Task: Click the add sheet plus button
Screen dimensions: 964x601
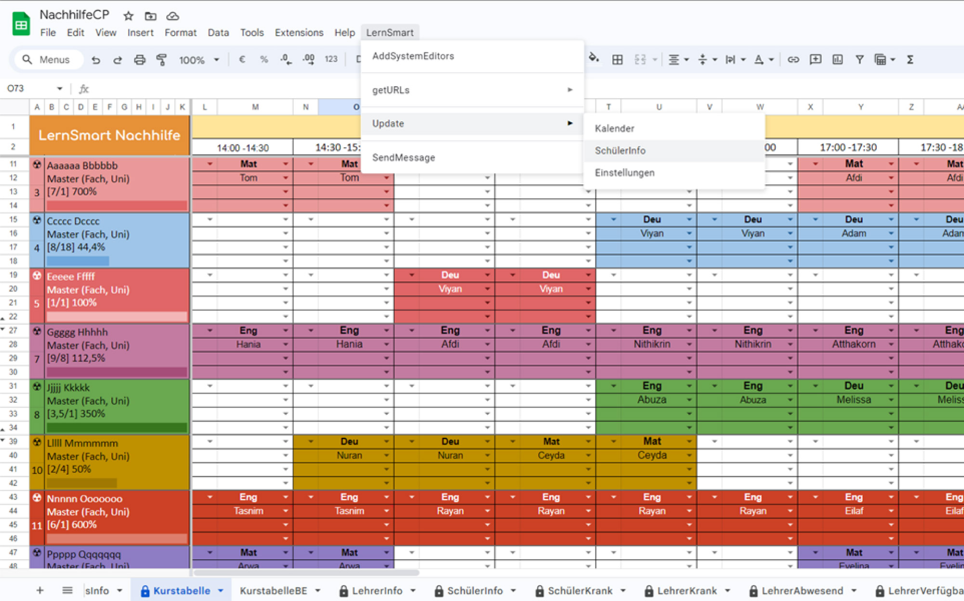Action: tap(40, 590)
